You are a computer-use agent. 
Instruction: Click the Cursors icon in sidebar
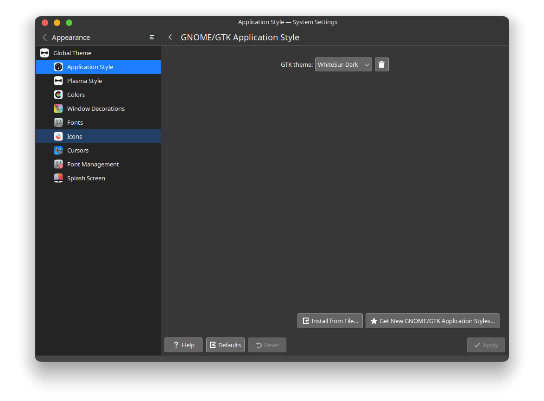click(58, 150)
